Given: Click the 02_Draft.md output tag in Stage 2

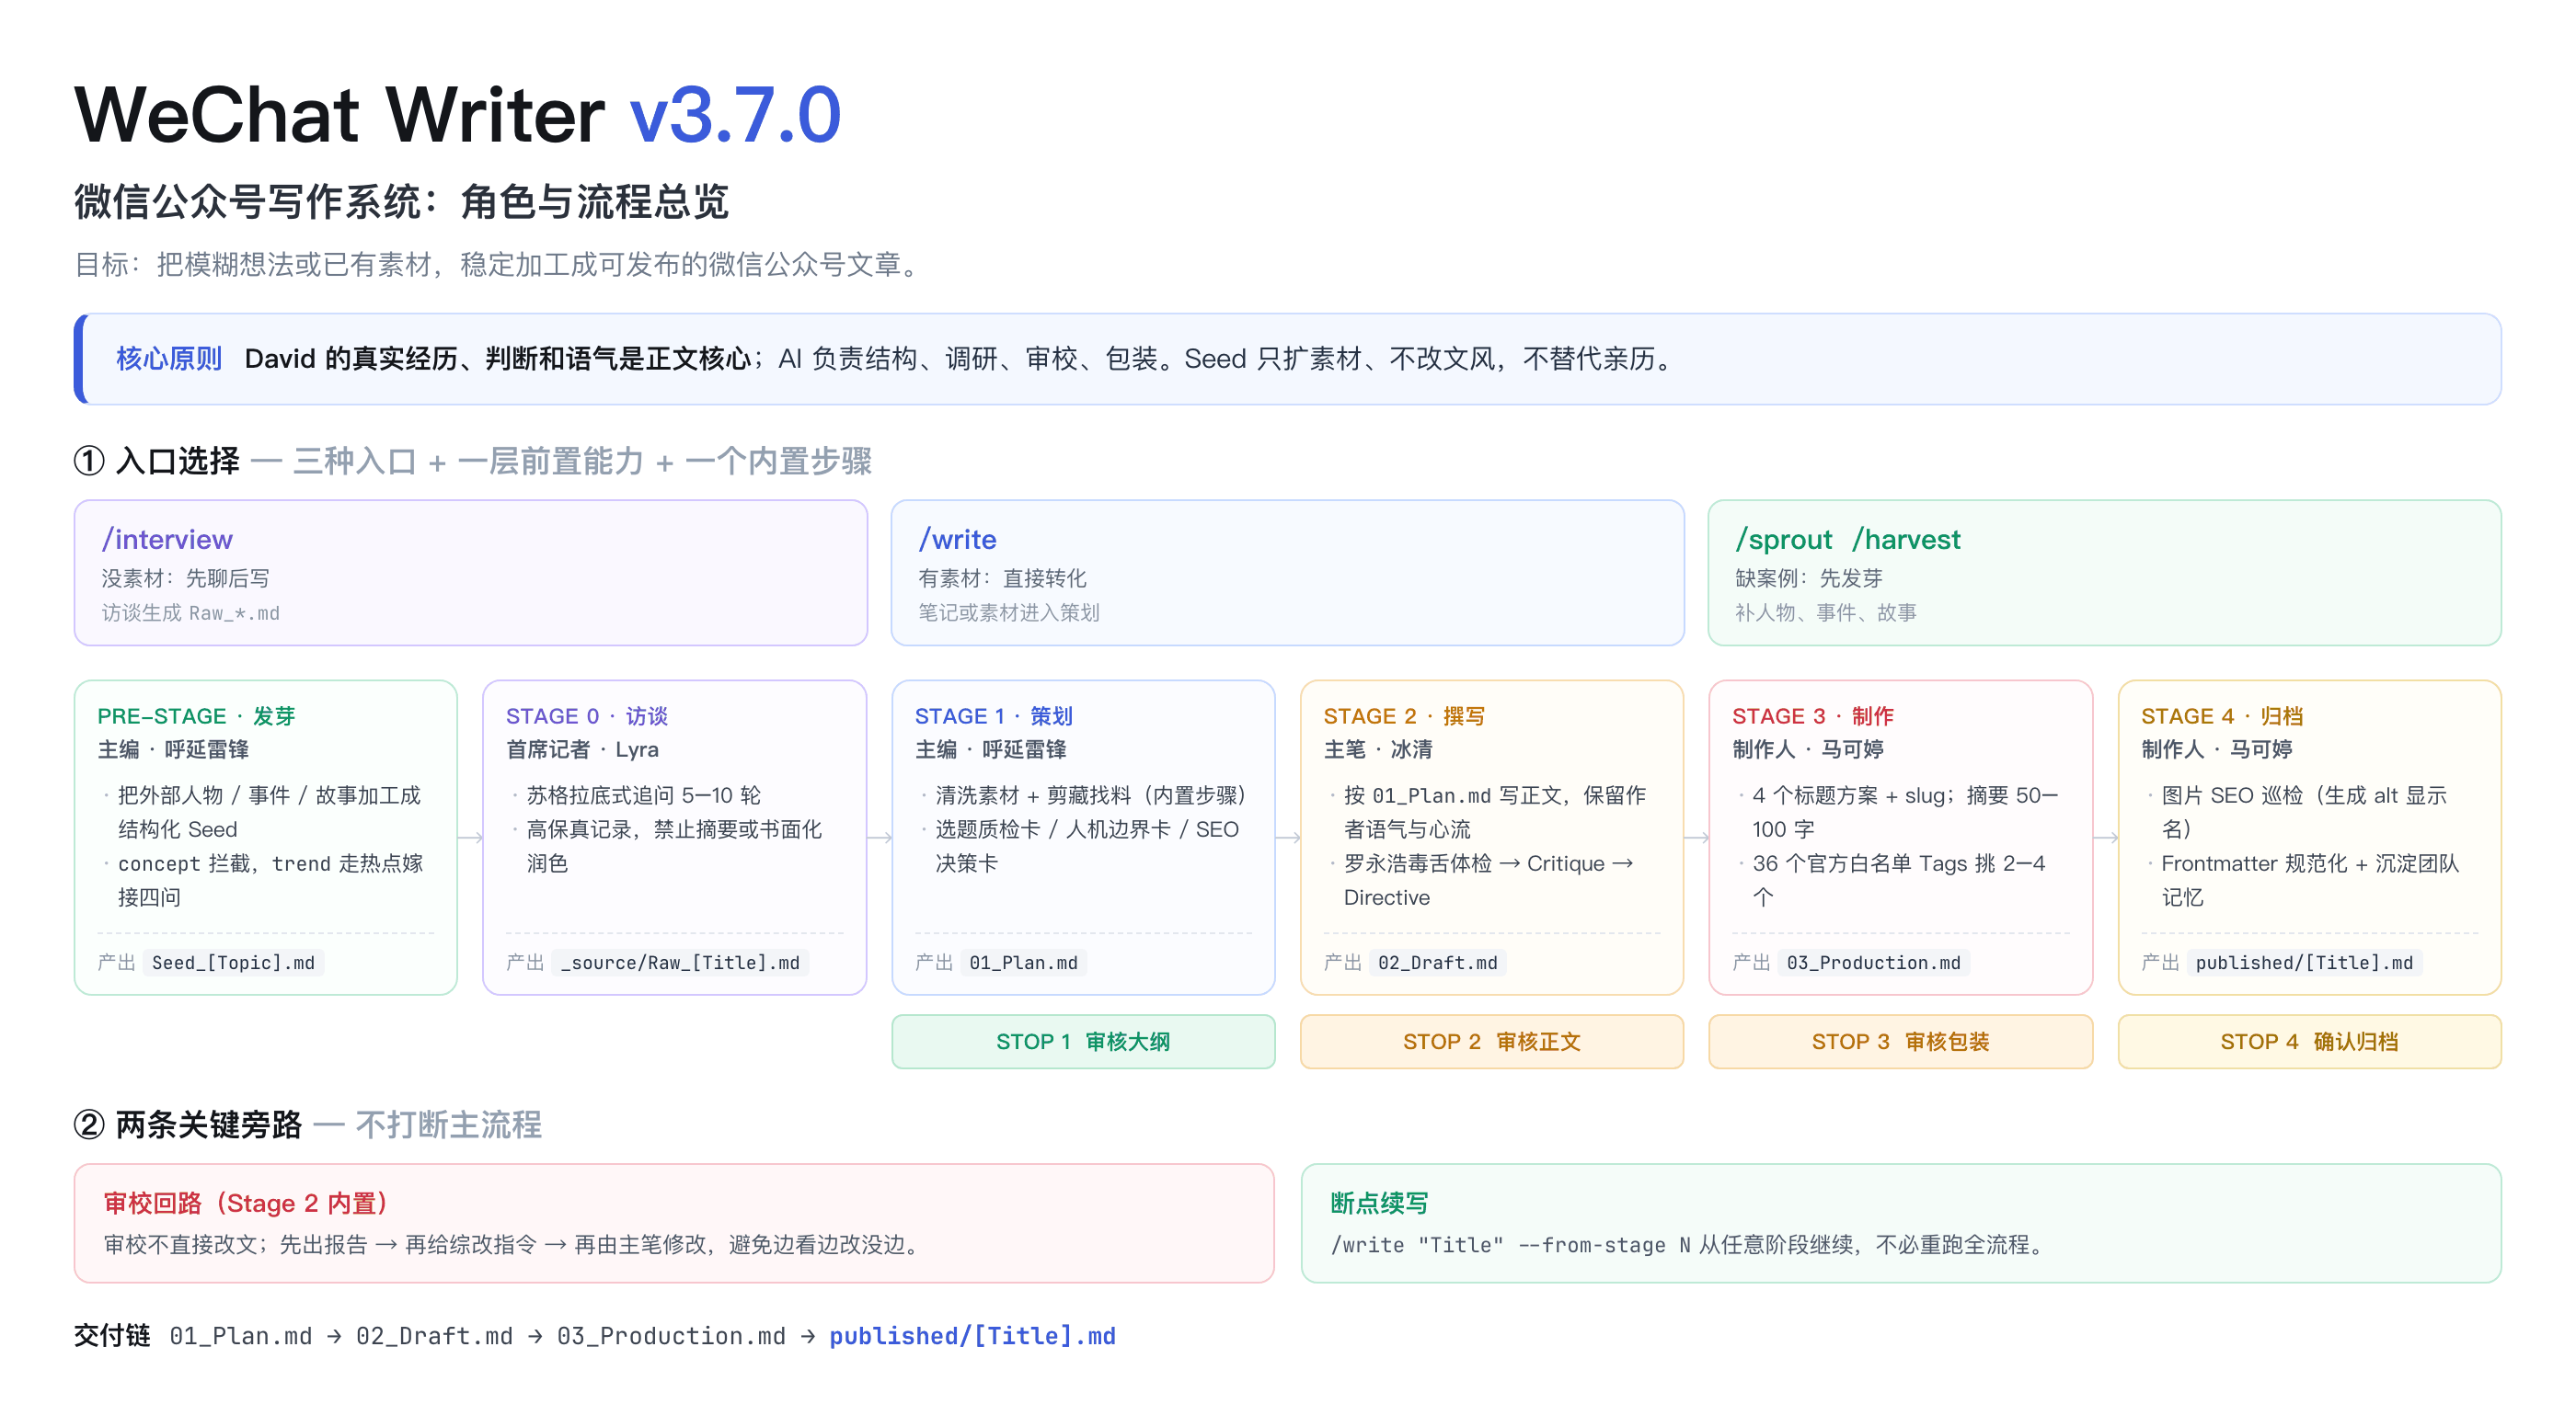Looking at the screenshot, I should point(1437,963).
